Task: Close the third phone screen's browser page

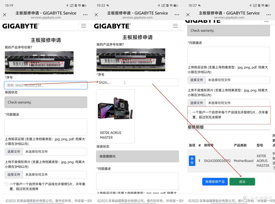Action: click(188, 15)
